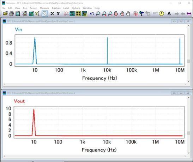Open the Measure menu
The image size is (193, 162).
44,8
